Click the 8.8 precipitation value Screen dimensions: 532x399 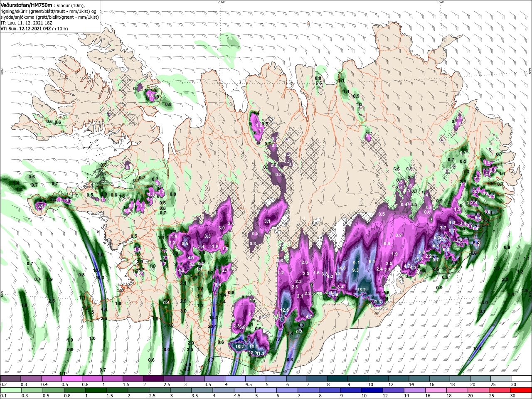coord(290,360)
